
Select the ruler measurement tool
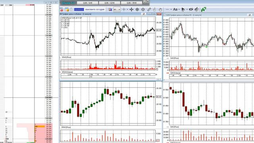pos(149,10)
